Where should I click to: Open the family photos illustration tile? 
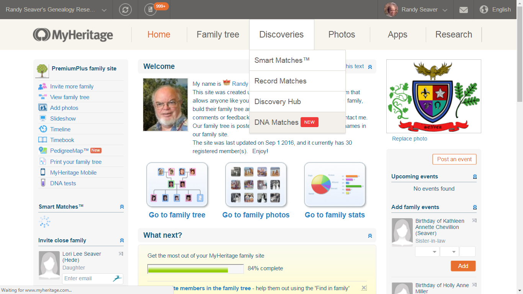[256, 185]
